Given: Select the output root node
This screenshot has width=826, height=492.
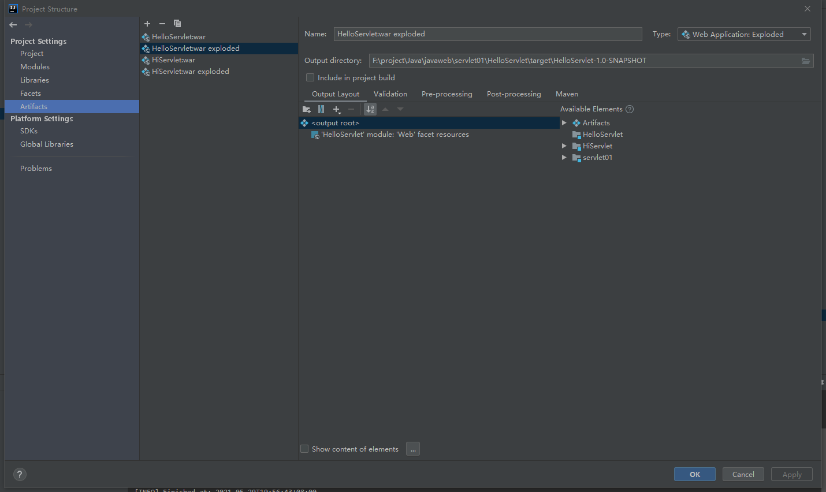Looking at the screenshot, I should (x=429, y=123).
